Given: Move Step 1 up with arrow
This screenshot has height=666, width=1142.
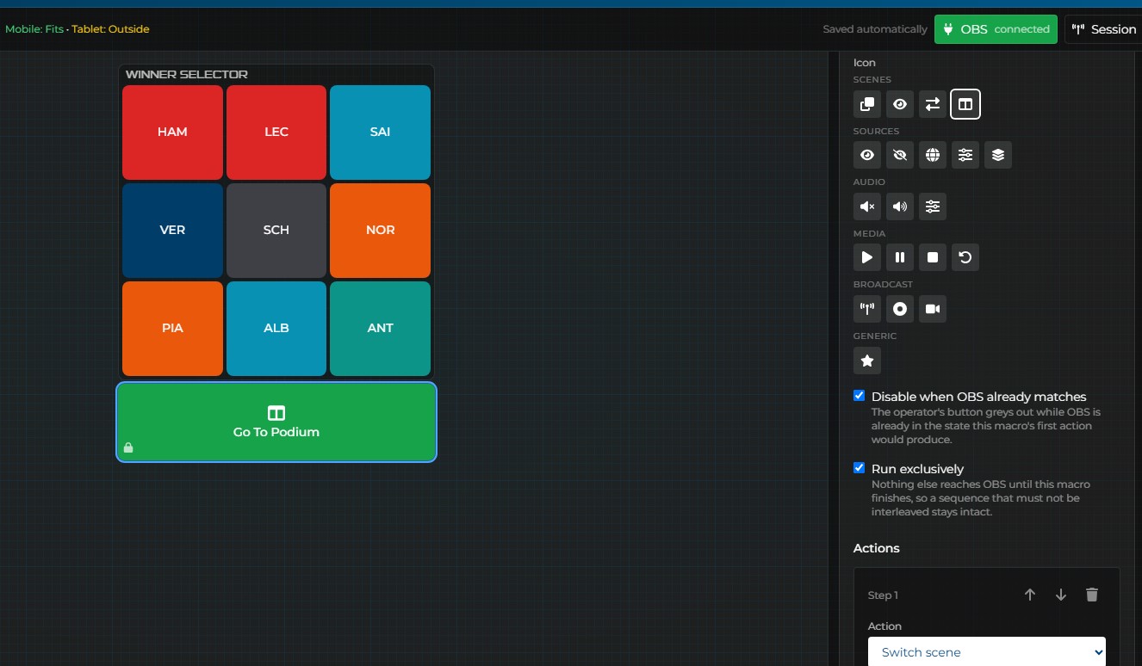Looking at the screenshot, I should click(1030, 595).
